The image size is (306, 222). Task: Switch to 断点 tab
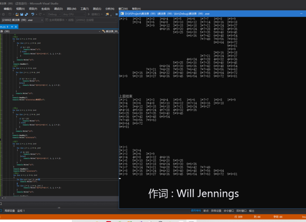point(206,211)
